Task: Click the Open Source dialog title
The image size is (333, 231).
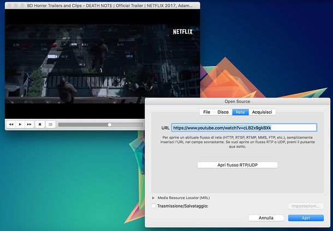Action: click(x=237, y=101)
